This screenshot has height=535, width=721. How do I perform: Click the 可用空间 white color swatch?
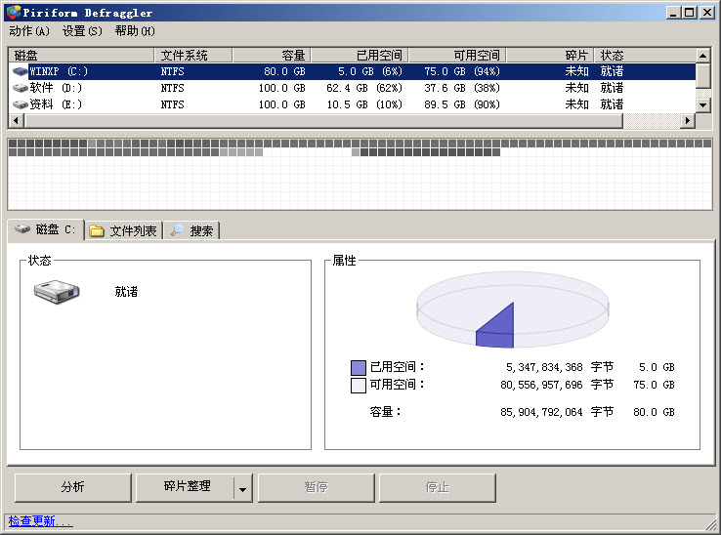tap(358, 385)
